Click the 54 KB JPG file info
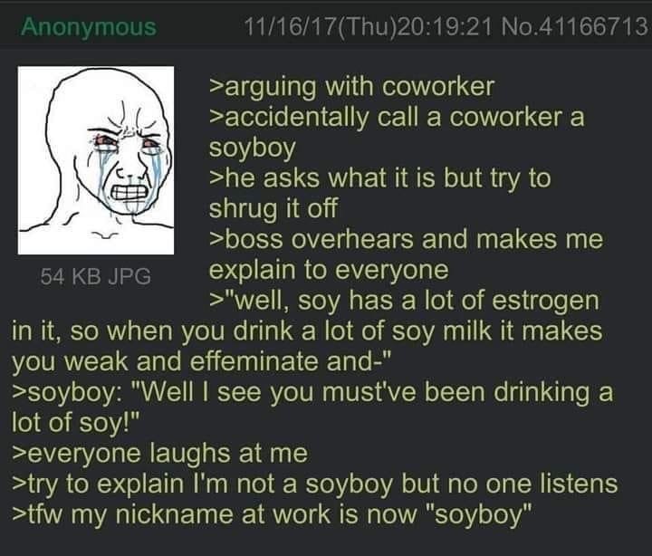The width and height of the screenshot is (652, 556). point(96,276)
